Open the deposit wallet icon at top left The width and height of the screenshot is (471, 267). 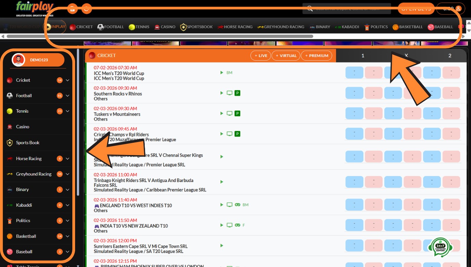tap(72, 9)
